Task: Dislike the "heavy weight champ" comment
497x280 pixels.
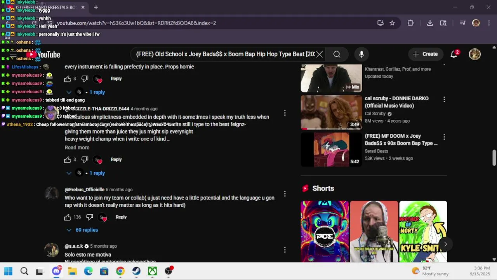Action: [x=85, y=160]
